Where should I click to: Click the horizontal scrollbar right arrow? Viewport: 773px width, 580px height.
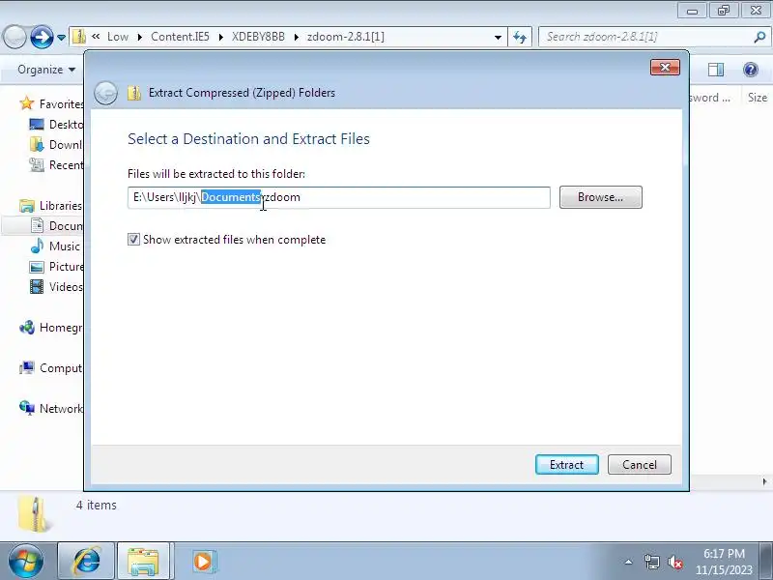click(x=764, y=481)
